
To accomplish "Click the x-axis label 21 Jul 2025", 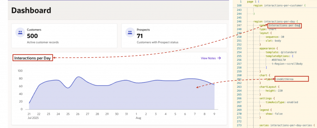I will pos(33,116).
